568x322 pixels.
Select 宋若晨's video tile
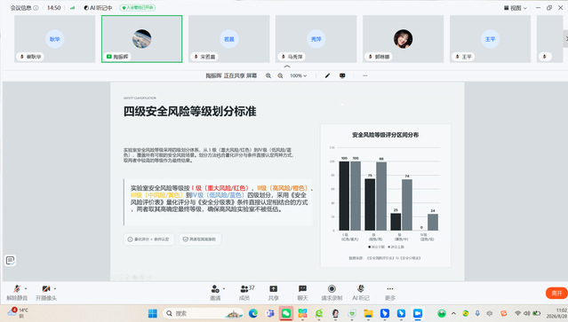tap(229, 39)
